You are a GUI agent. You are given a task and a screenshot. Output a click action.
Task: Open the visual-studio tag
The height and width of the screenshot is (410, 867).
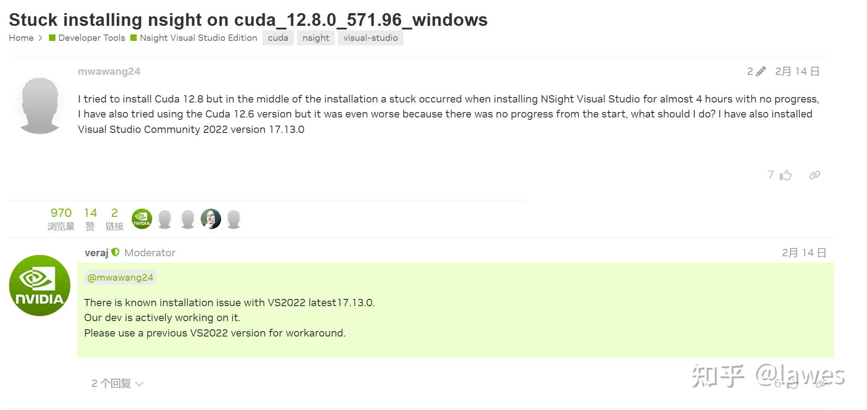tap(370, 38)
